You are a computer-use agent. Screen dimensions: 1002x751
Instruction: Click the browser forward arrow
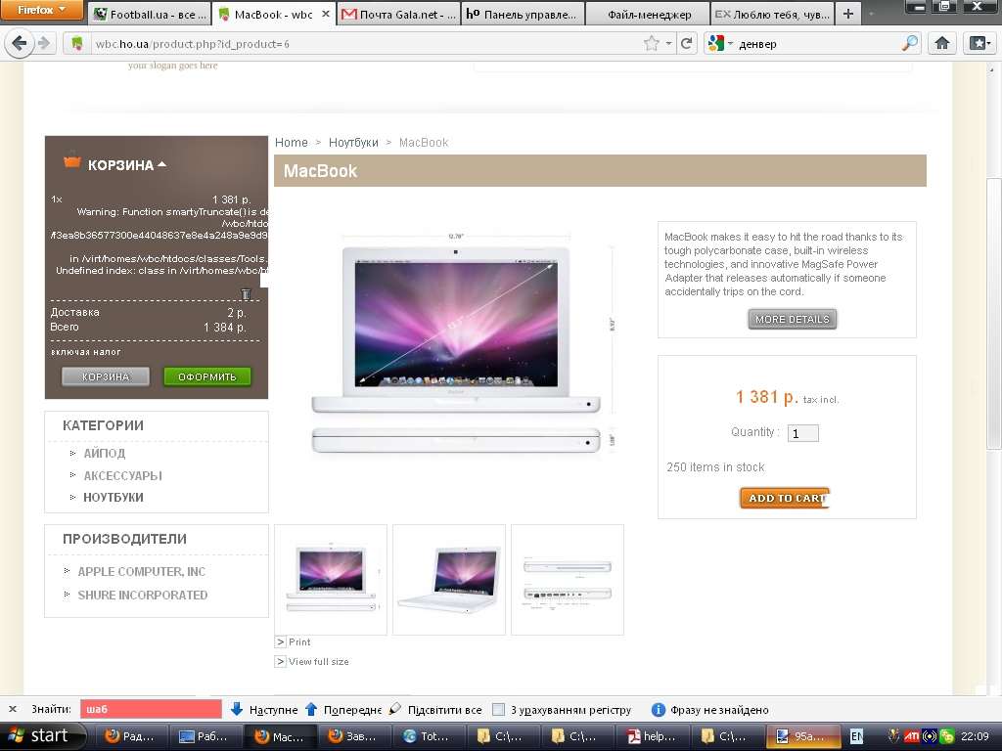click(44, 43)
